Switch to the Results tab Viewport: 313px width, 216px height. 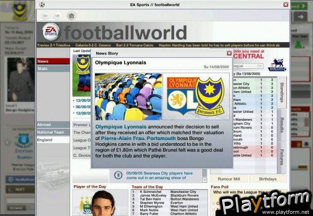click(x=282, y=125)
